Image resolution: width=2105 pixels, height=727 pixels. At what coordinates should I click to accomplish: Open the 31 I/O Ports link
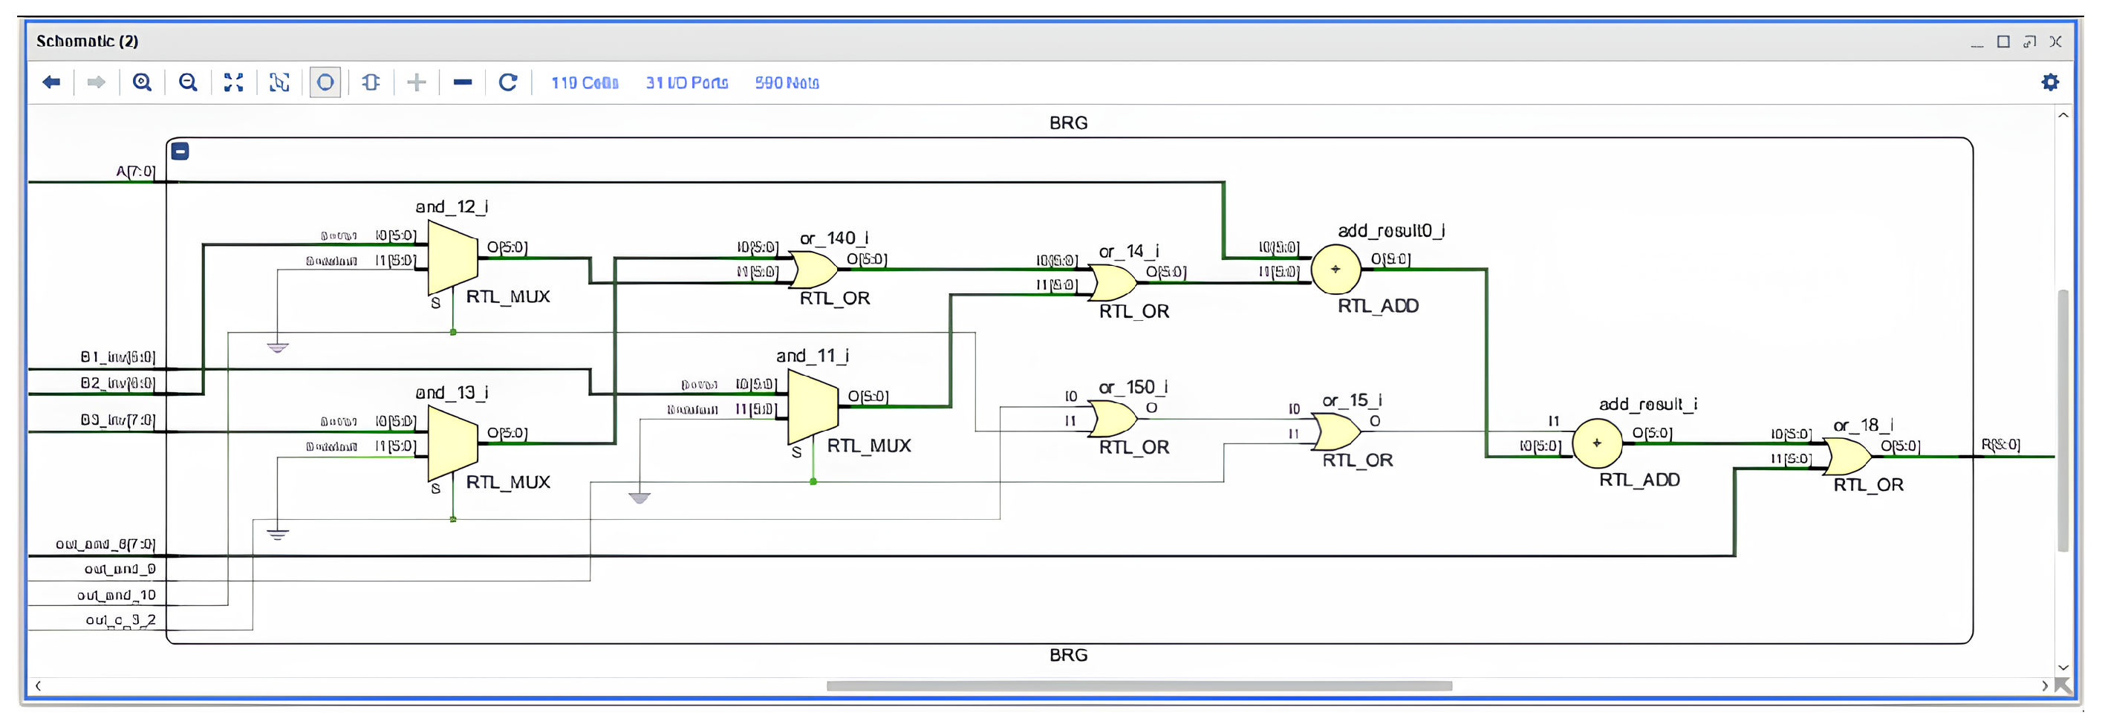pyautogui.click(x=686, y=83)
